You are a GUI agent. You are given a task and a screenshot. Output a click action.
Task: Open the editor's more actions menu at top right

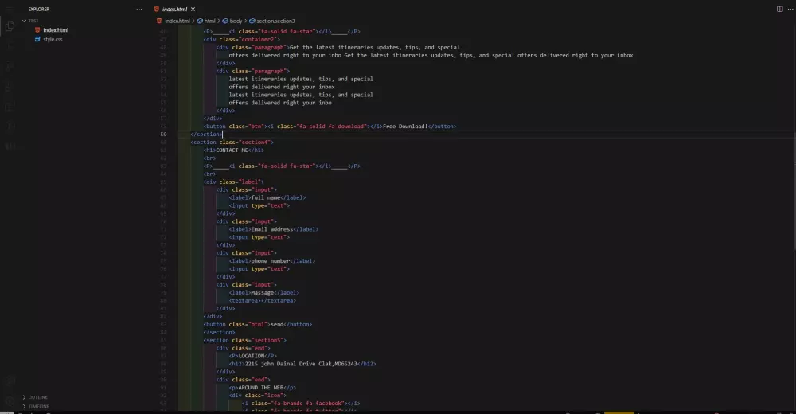pos(790,9)
